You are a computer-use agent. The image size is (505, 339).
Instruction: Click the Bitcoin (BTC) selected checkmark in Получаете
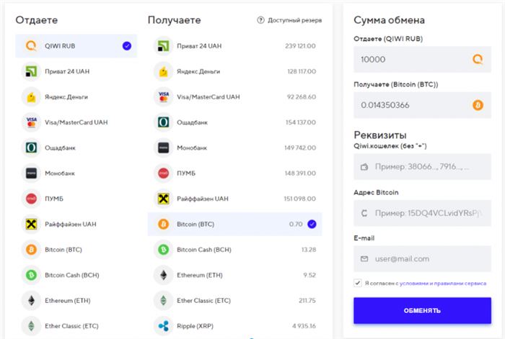(x=312, y=224)
